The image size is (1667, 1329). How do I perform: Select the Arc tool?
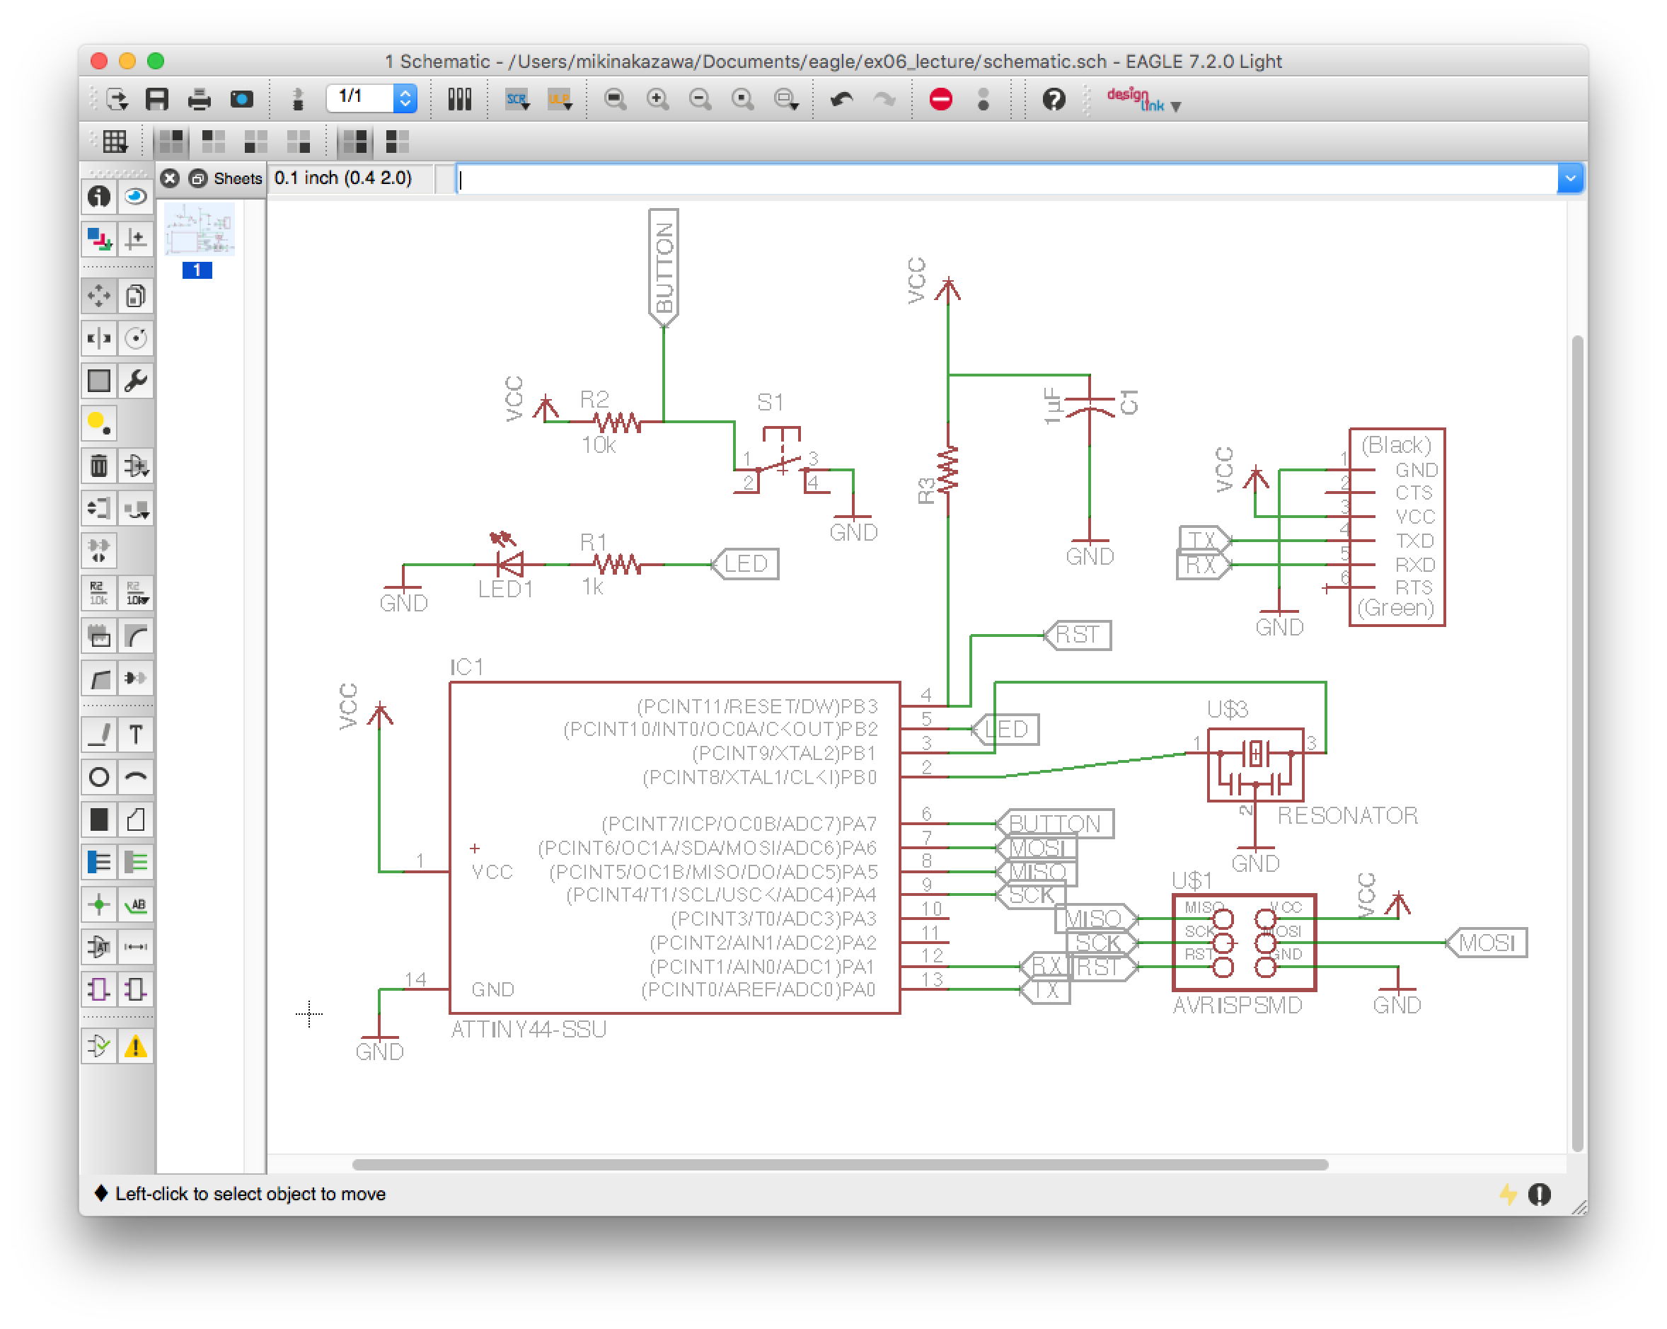coord(136,777)
